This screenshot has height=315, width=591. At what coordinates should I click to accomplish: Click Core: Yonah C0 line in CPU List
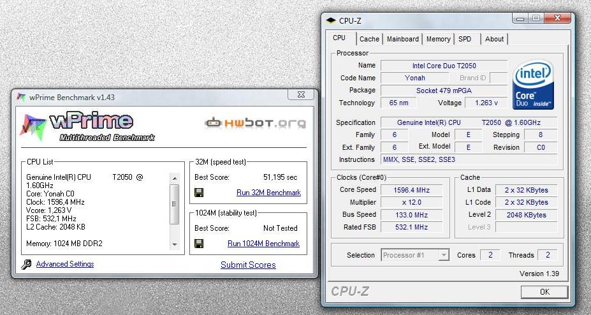(50, 194)
